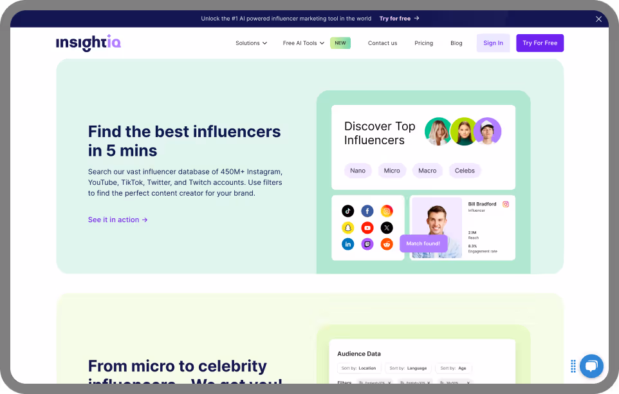The image size is (619, 394).
Task: Click the Match found! badge
Action: 423,243
